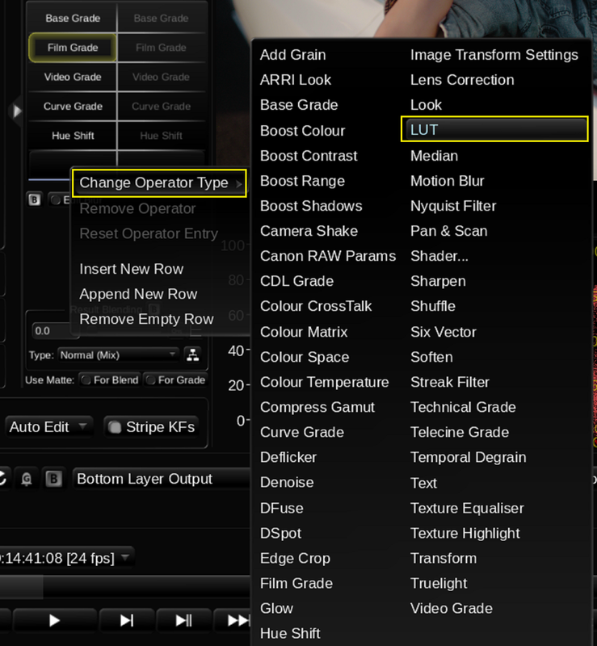
Task: Choose Base Grade from operator submenu
Action: 299,105
